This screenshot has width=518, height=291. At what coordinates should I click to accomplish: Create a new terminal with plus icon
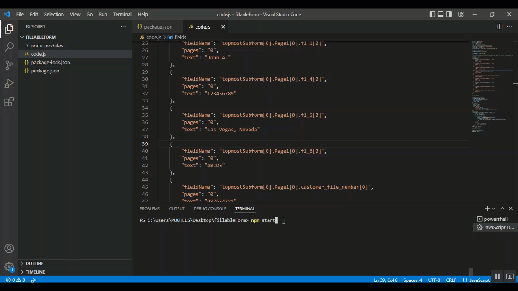487,209
